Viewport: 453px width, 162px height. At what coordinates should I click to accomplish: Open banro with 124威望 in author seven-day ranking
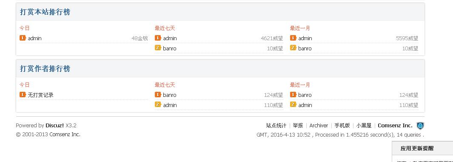click(170, 95)
